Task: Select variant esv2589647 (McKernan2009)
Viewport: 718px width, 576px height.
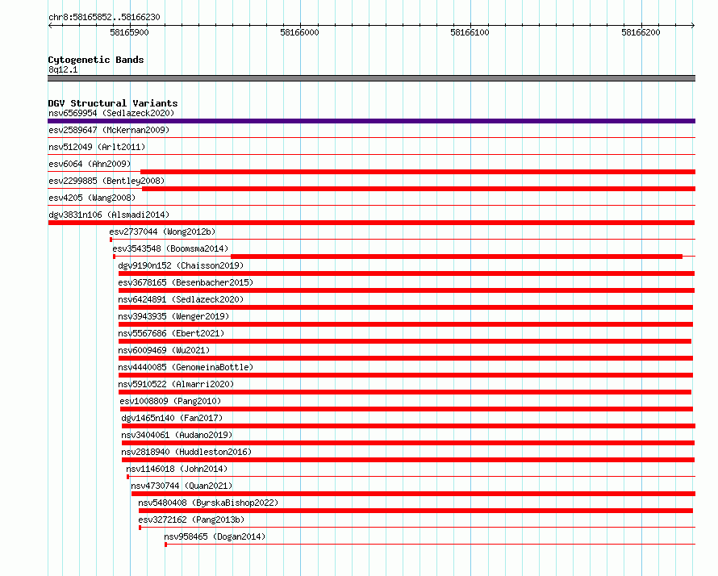Action: pos(109,130)
